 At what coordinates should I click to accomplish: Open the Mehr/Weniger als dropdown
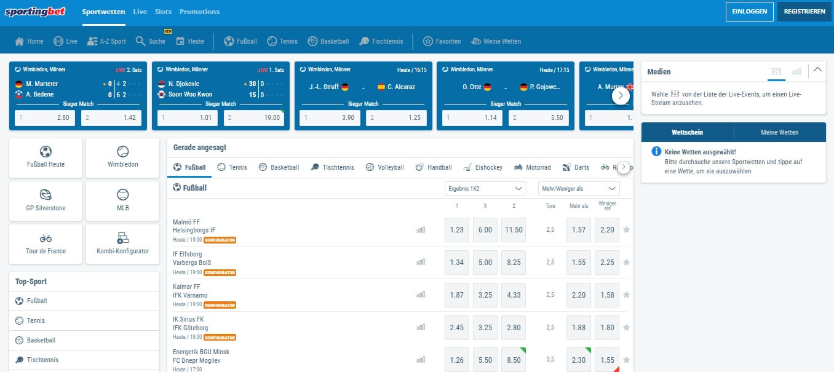coord(579,188)
